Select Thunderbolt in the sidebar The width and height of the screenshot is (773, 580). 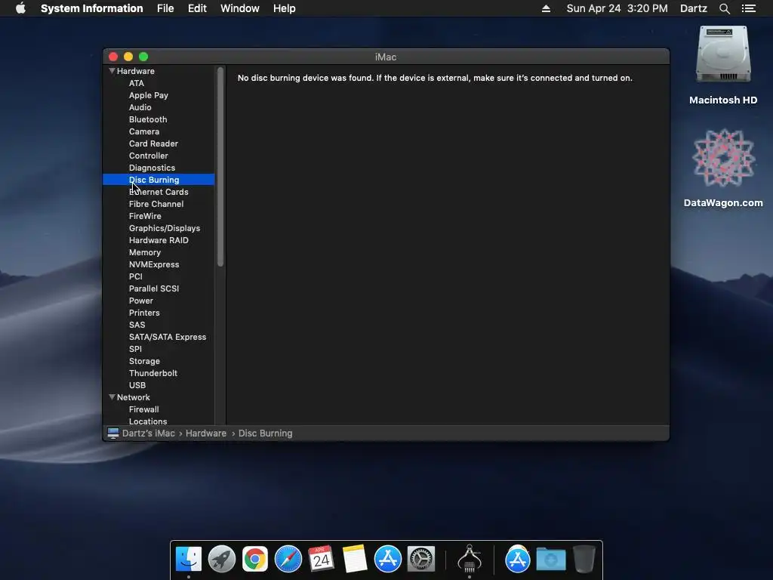152,373
